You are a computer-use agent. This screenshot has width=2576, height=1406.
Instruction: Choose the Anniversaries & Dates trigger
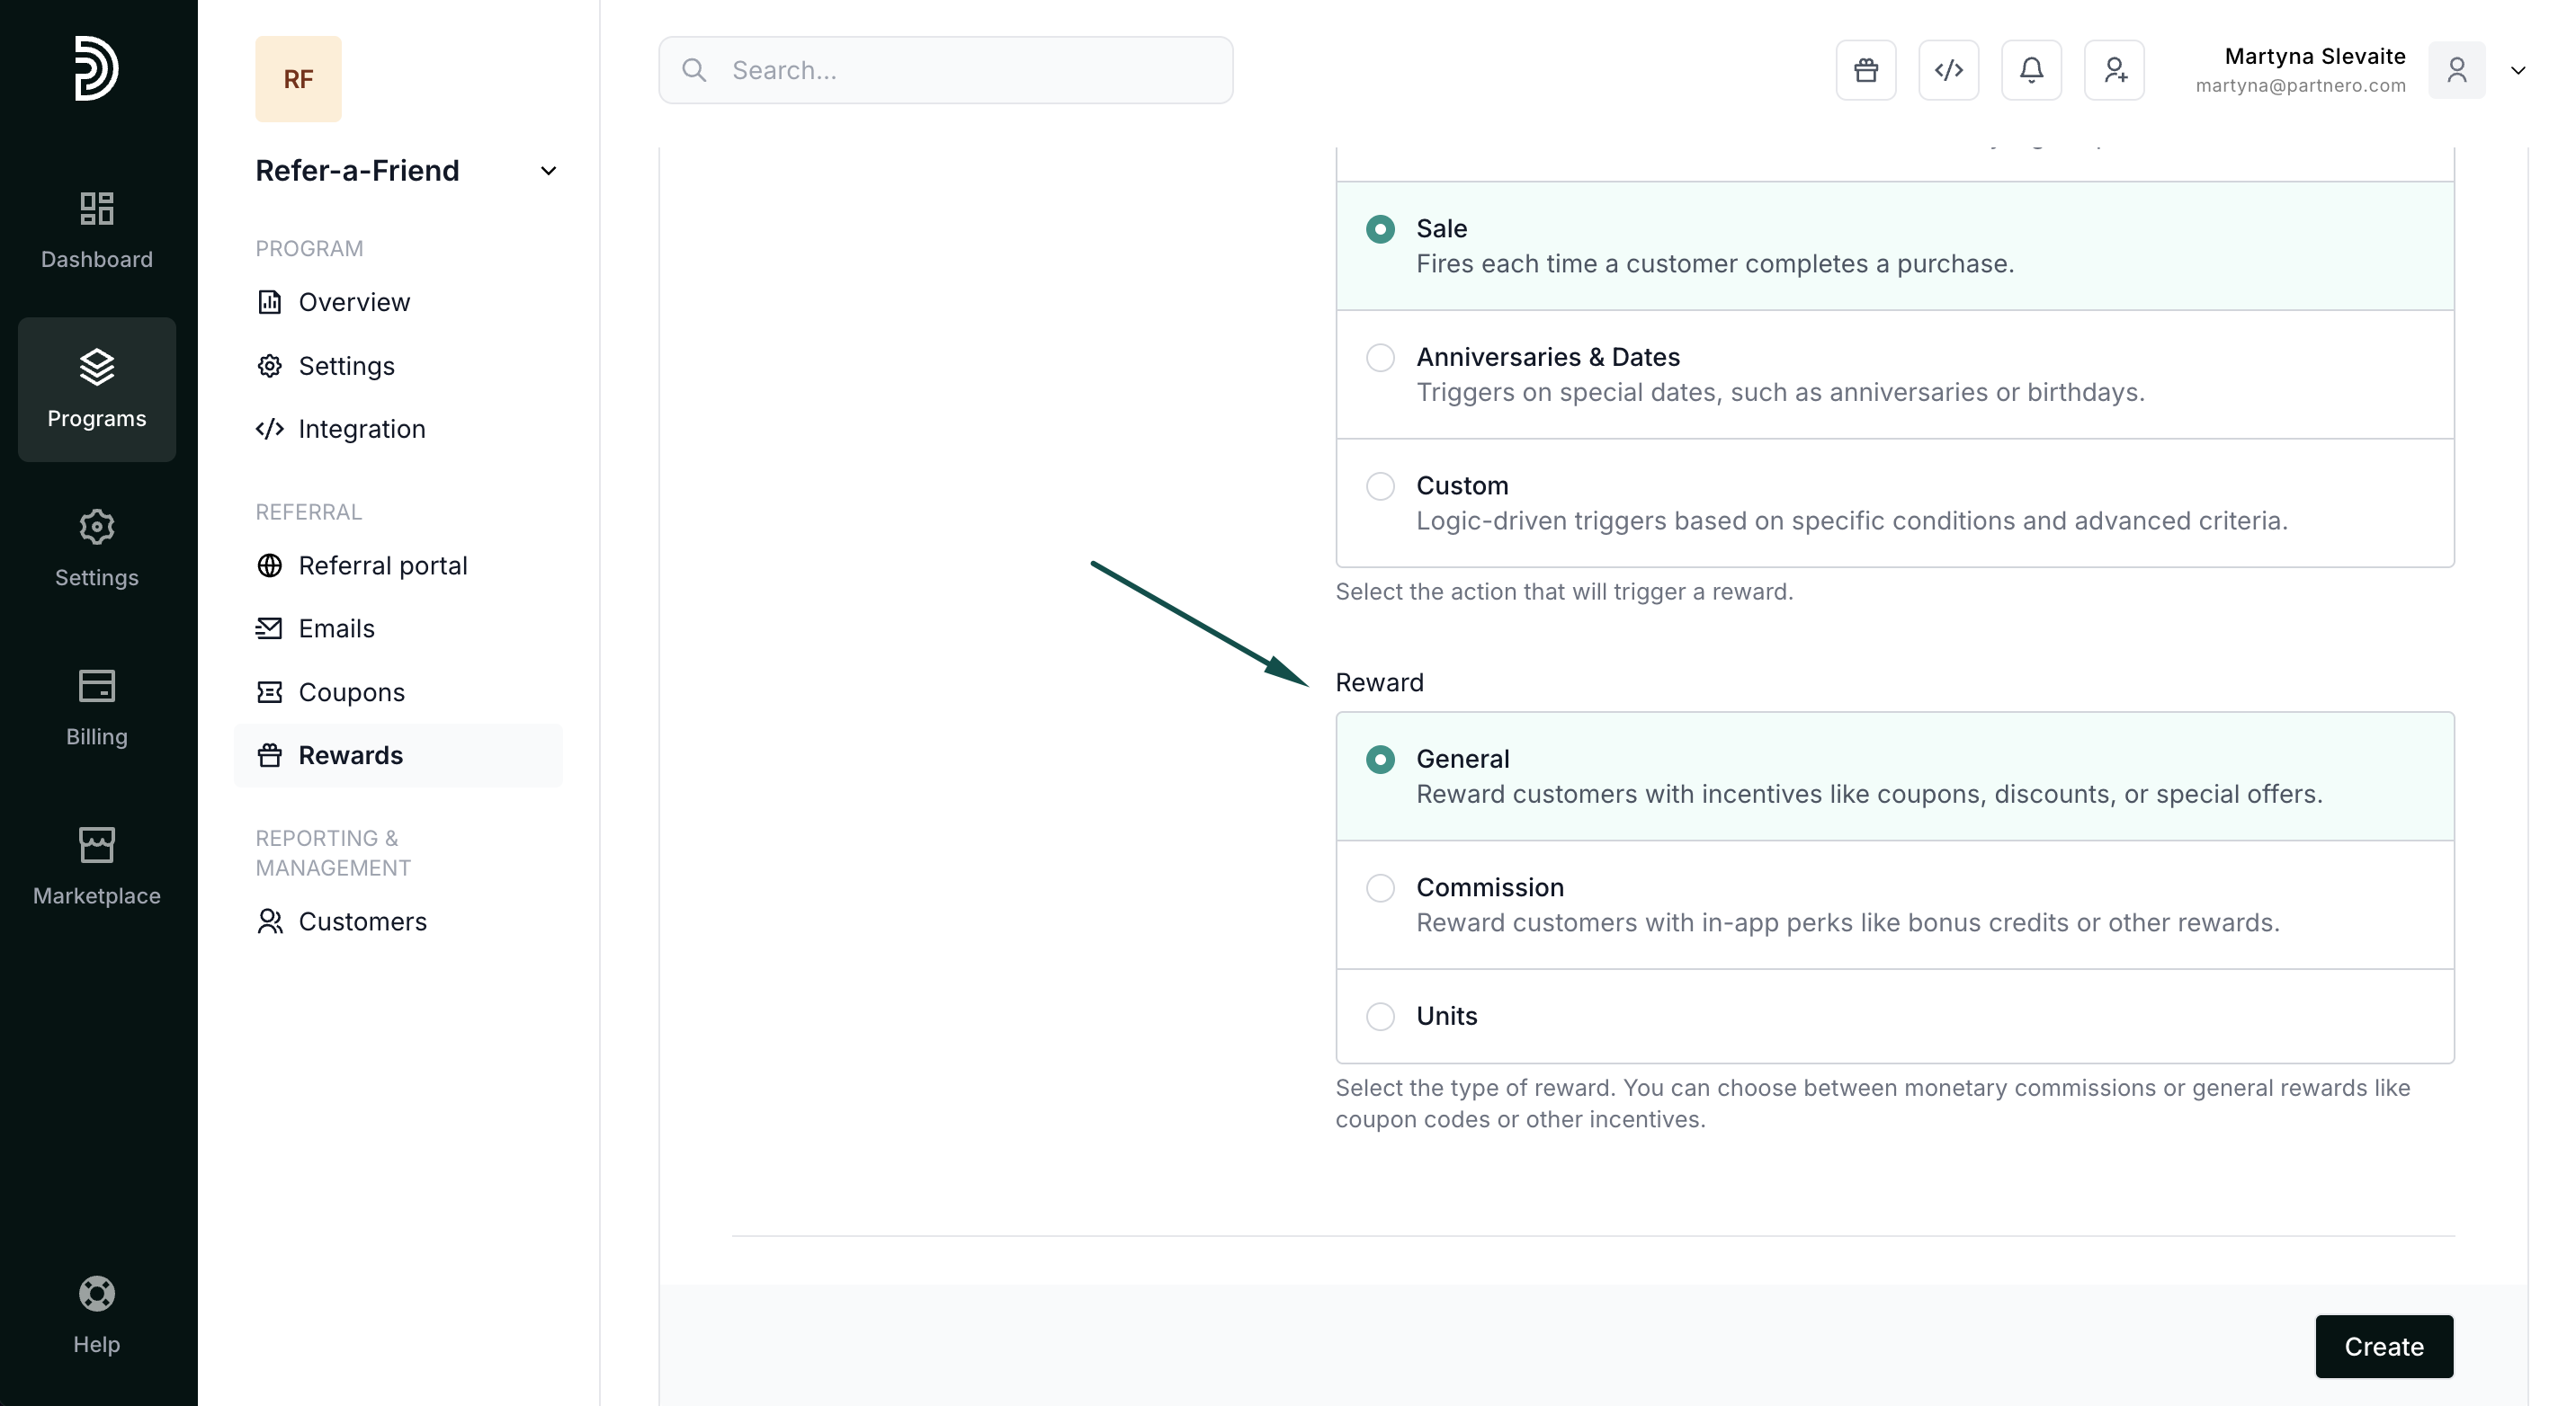tap(1380, 358)
